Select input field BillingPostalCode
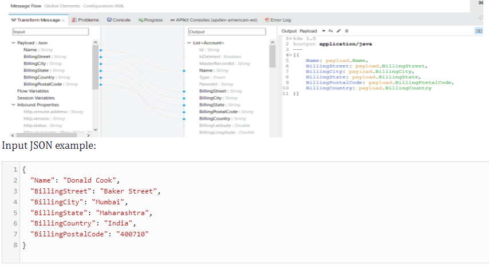The height and width of the screenshot is (269, 489). (50, 84)
